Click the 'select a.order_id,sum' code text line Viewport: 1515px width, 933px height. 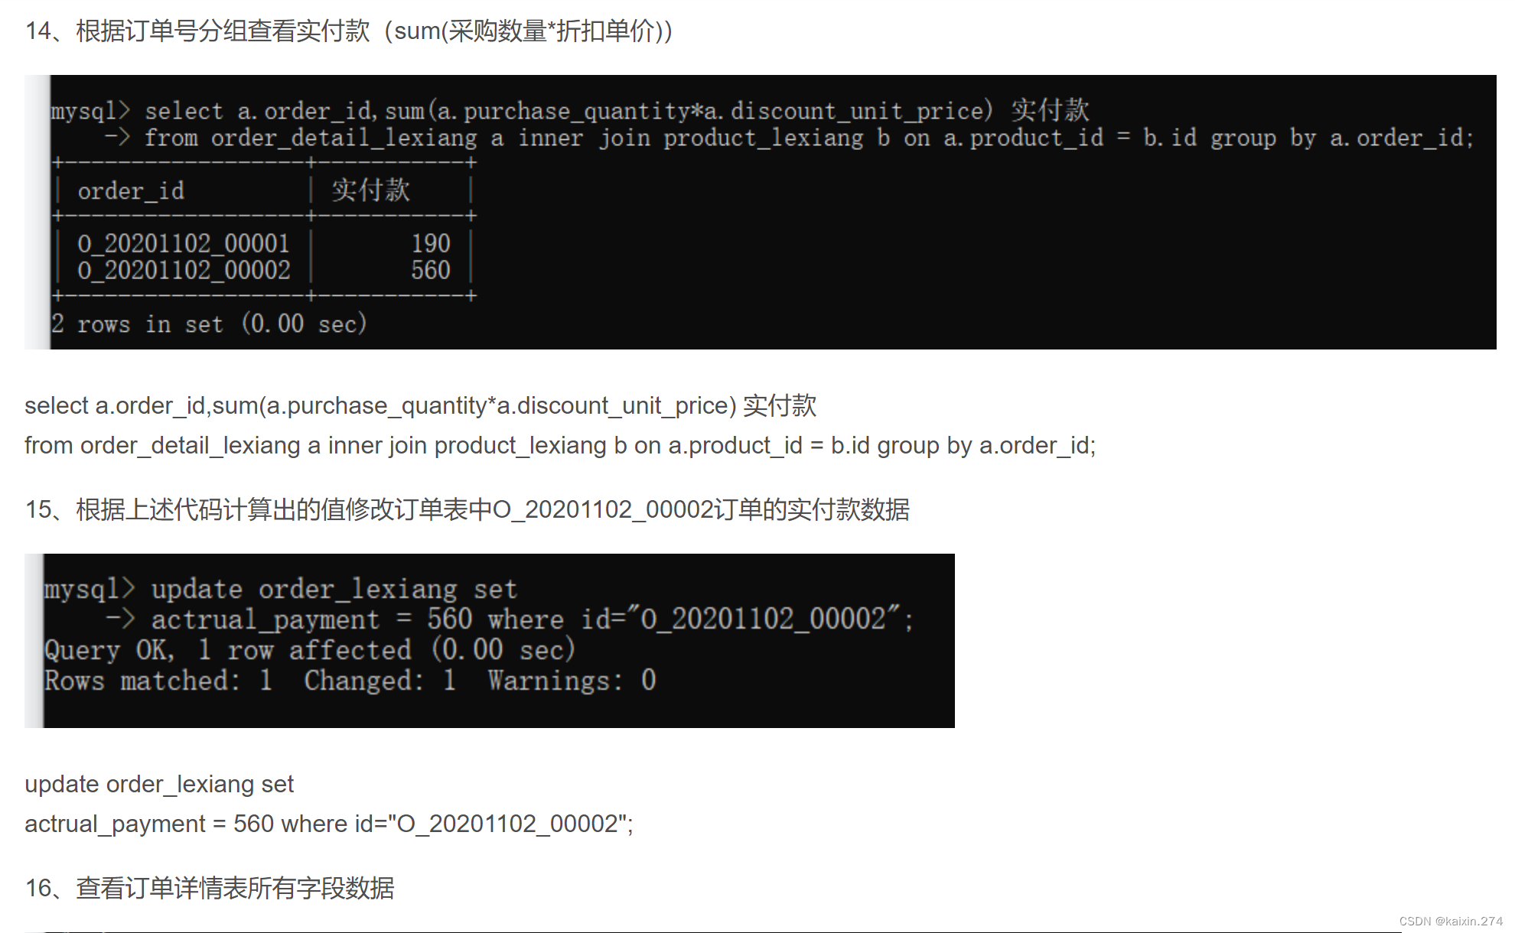[421, 405]
